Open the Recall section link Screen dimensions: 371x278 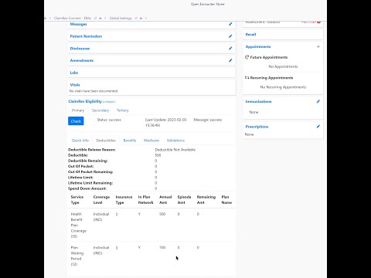(x=250, y=35)
